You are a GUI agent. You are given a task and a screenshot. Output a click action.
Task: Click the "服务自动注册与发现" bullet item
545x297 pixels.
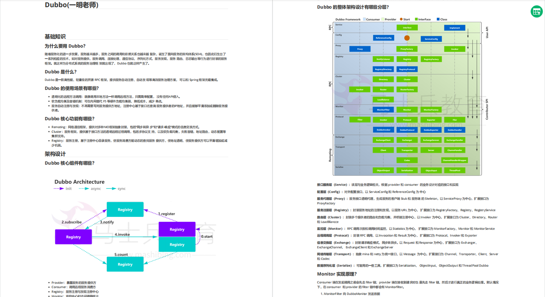pyautogui.click(x=140, y=108)
